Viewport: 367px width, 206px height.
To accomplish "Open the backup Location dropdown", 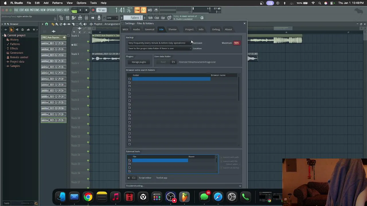I will (159, 48).
